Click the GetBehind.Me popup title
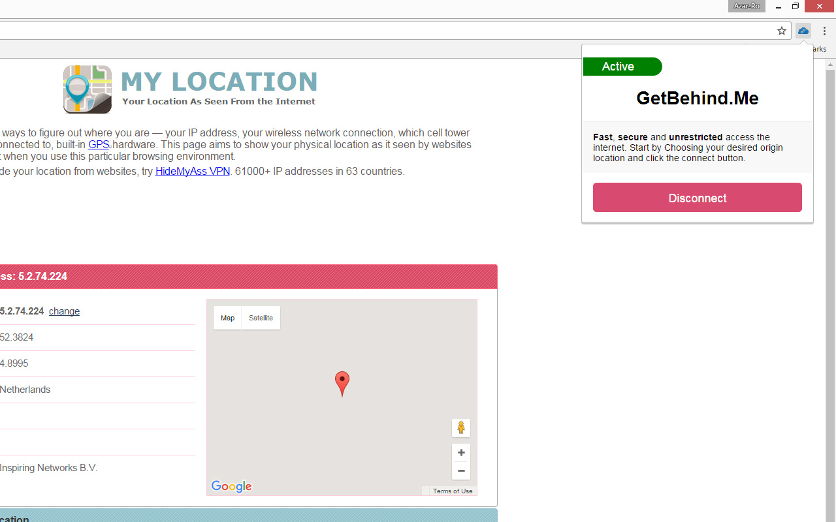Screen dimensions: 836x522 698,98
